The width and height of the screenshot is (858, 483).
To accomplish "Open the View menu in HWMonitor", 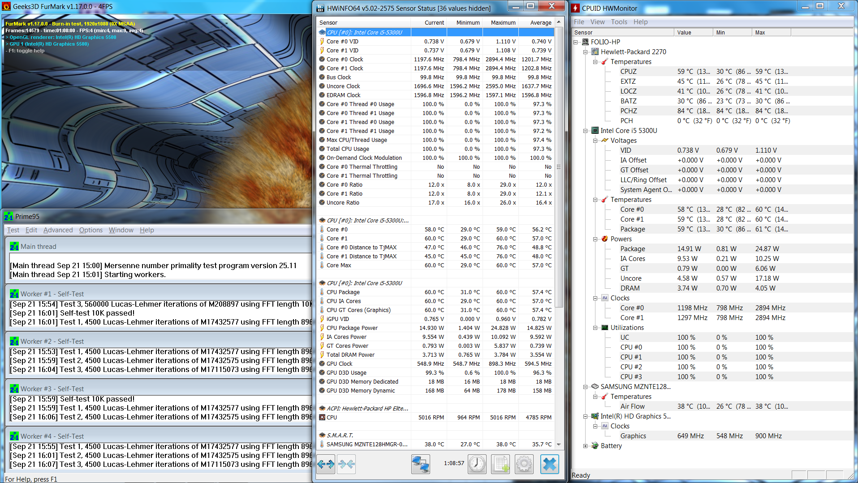I will pyautogui.click(x=597, y=22).
